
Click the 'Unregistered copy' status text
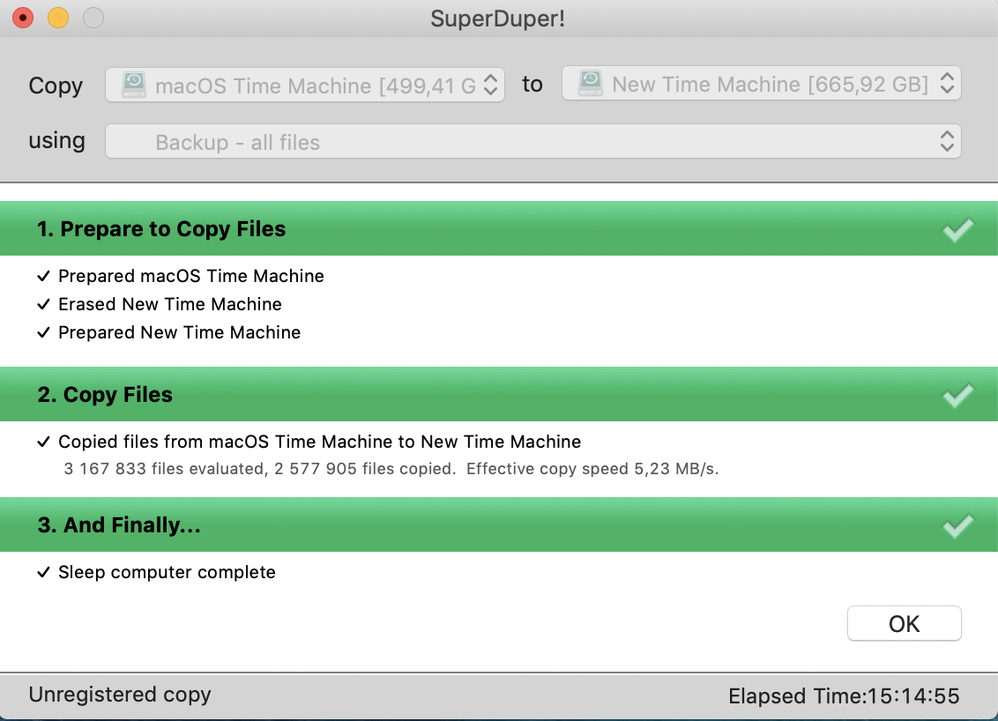pos(120,695)
